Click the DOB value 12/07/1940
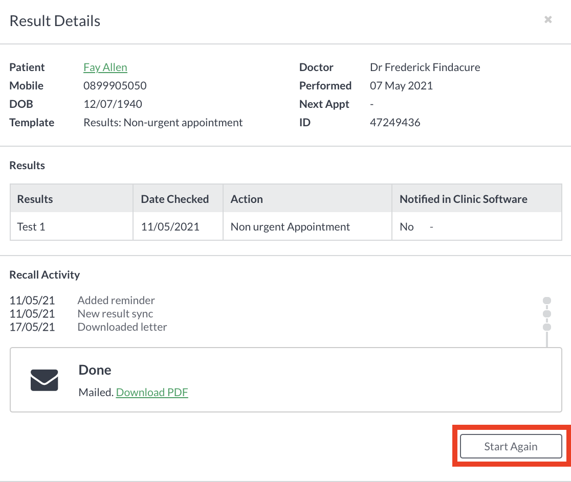The image size is (571, 482). tap(113, 104)
